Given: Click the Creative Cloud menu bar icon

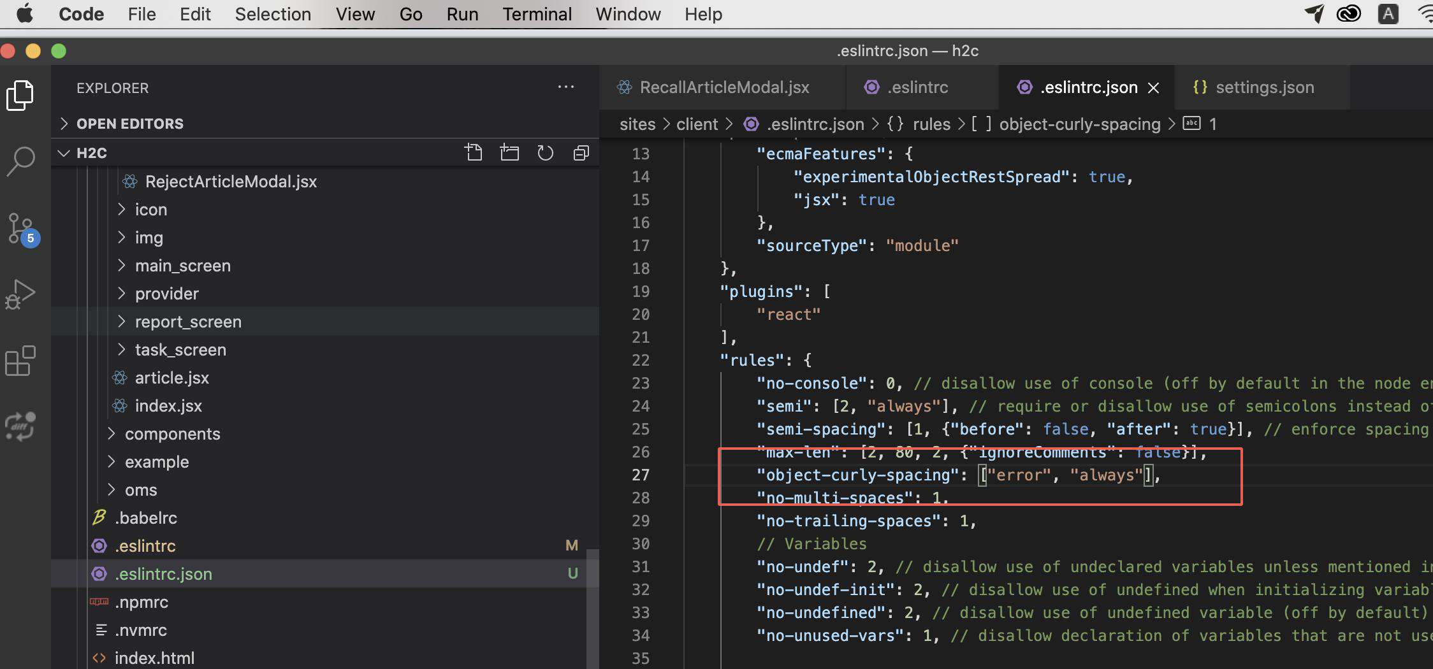Looking at the screenshot, I should pos(1349,13).
